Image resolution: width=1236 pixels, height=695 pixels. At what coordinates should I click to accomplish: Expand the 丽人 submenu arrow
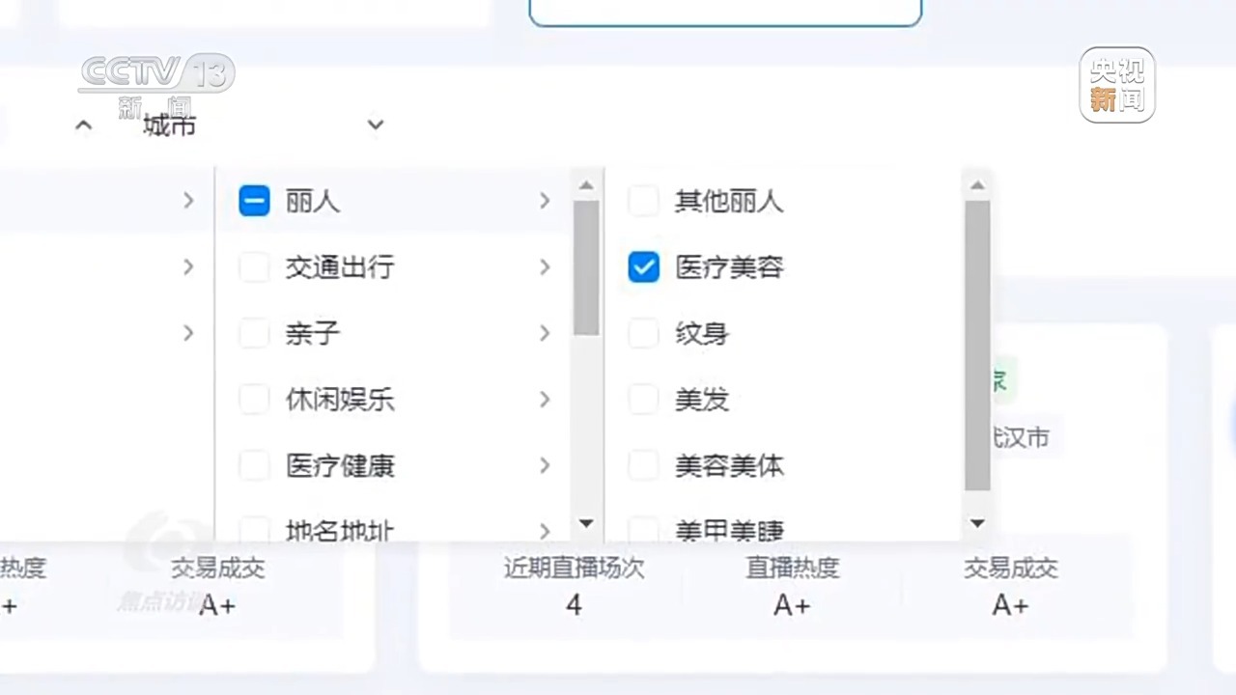pos(545,201)
